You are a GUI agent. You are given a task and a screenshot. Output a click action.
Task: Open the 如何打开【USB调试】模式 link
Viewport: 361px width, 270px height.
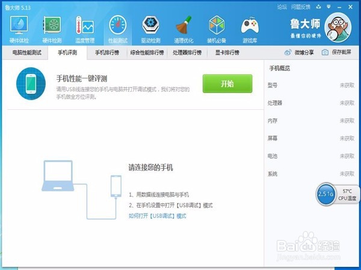(158, 216)
